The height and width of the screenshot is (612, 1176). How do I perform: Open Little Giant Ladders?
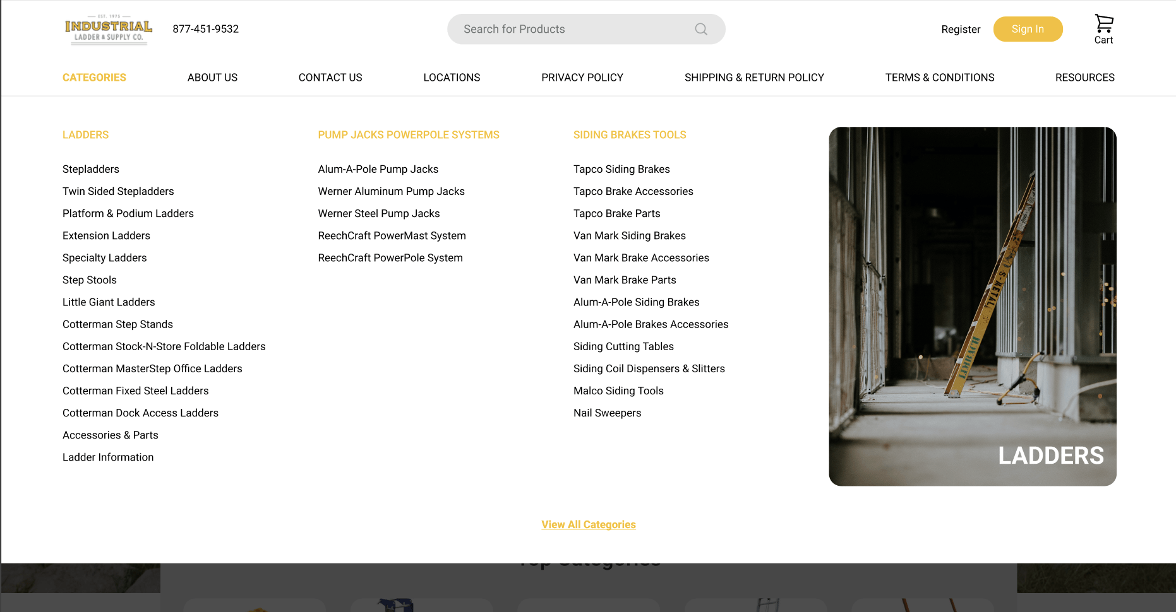pos(109,302)
